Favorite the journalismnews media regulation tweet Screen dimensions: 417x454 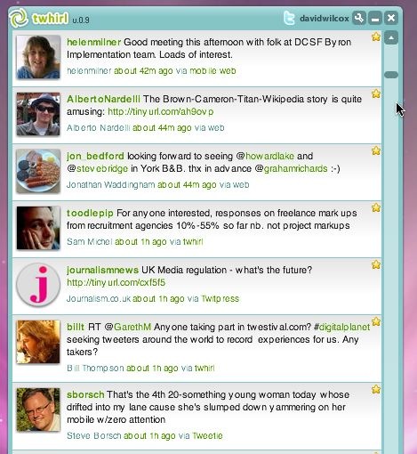(376, 264)
